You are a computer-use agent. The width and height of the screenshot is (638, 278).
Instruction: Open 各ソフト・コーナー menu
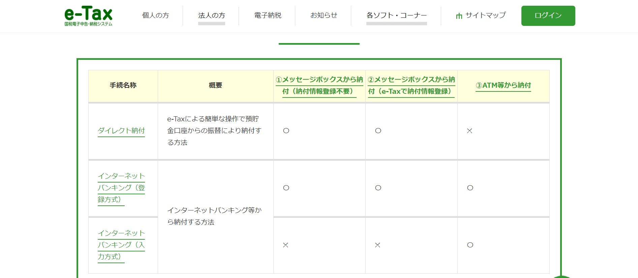point(396,15)
